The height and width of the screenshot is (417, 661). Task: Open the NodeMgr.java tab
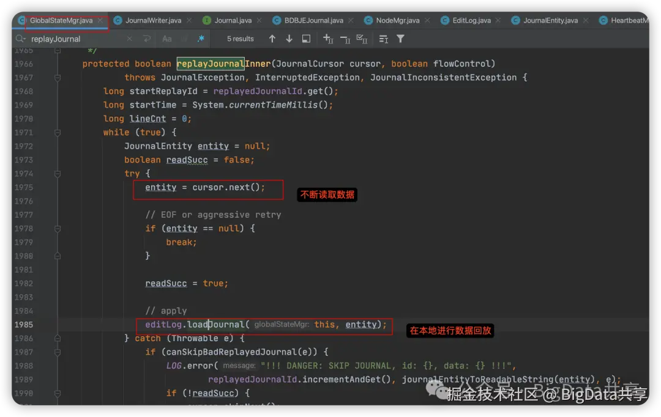click(x=398, y=20)
